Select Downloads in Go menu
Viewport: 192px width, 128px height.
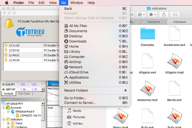click(x=94, y=41)
